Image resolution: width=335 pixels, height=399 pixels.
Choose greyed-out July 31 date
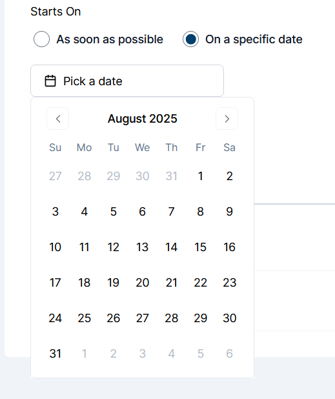172,176
